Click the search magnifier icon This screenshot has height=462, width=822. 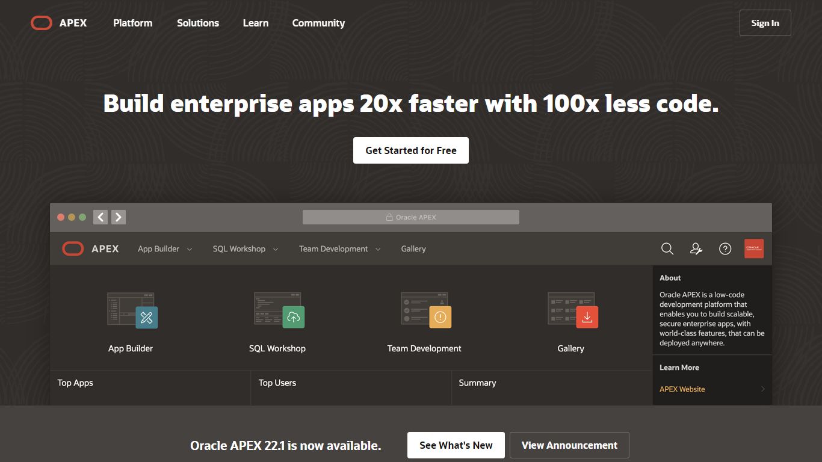(x=667, y=248)
